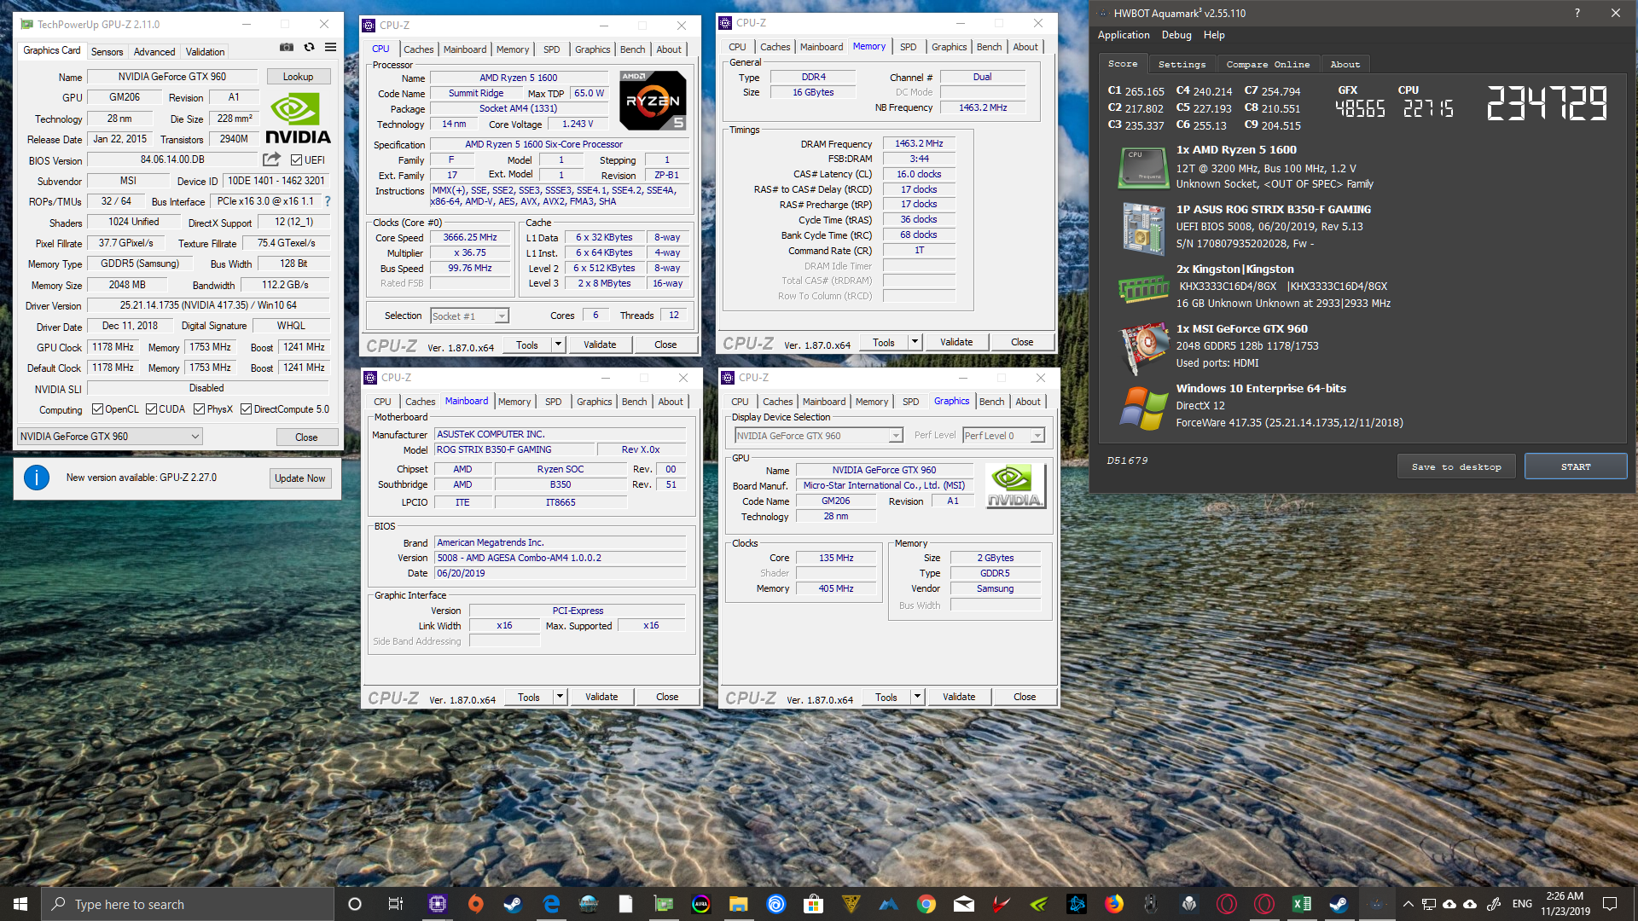Image resolution: width=1638 pixels, height=921 pixels.
Task: Click the ENG language indicator in the tray
Action: [1522, 904]
